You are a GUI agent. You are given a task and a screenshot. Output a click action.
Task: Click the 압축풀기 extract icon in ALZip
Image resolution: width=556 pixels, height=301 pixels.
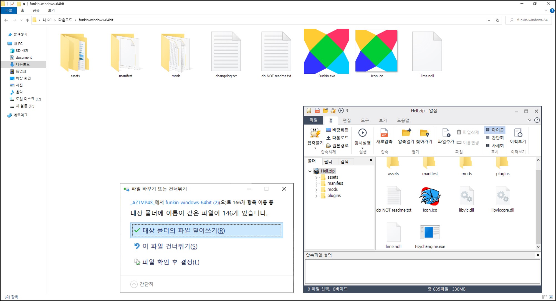click(x=315, y=133)
